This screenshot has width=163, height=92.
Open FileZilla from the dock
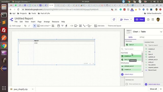coord(4,30)
